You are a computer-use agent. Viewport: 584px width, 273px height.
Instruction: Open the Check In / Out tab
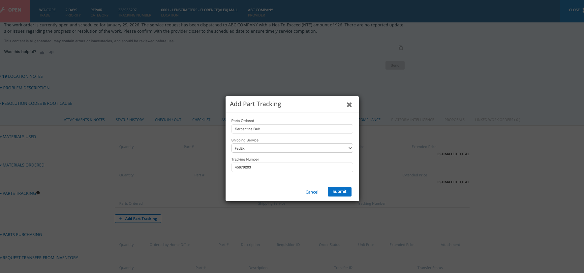tap(168, 120)
